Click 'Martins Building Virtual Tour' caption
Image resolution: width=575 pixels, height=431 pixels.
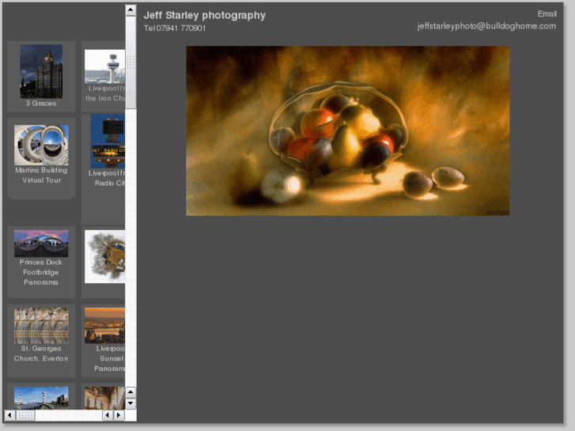coord(41,176)
